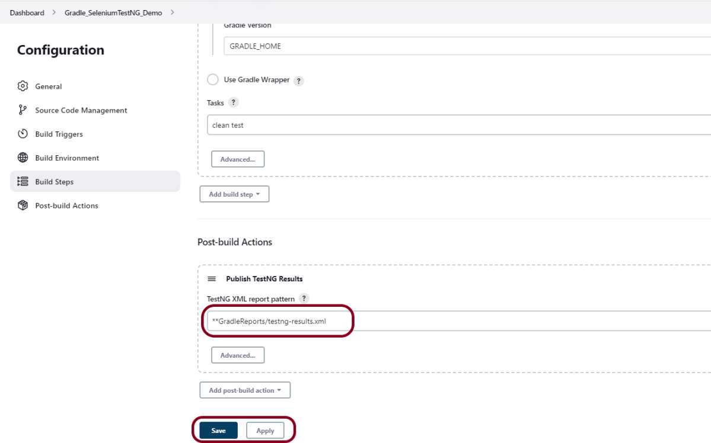
Task: Click the General gear icon in sidebar
Action: pyautogui.click(x=23, y=86)
